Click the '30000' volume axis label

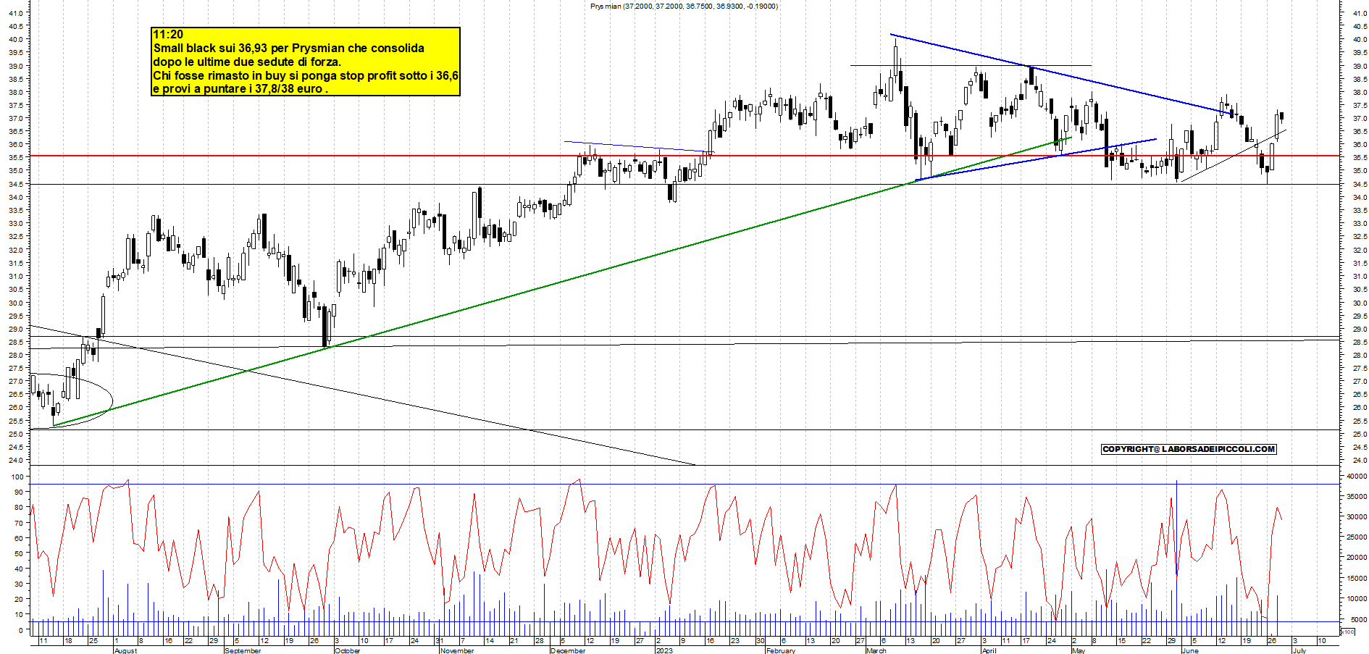pyautogui.click(x=1356, y=516)
